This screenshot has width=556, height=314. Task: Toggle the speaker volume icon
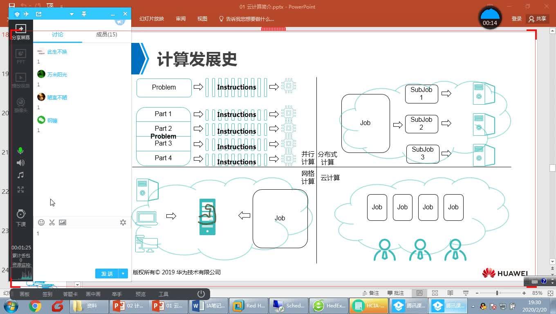[20, 163]
